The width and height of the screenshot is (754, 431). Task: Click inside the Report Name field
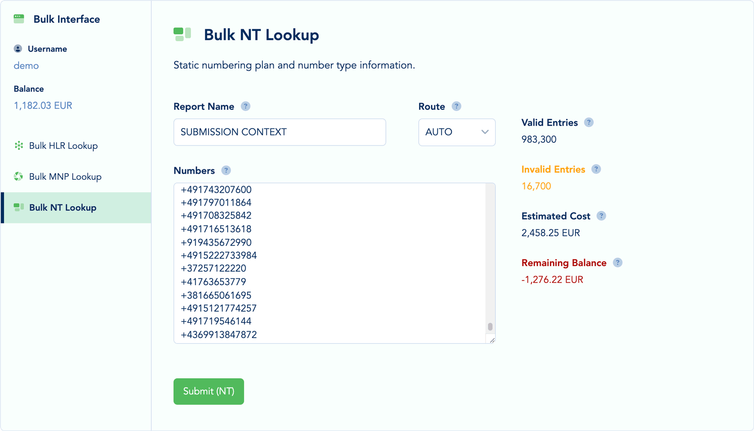coord(279,132)
